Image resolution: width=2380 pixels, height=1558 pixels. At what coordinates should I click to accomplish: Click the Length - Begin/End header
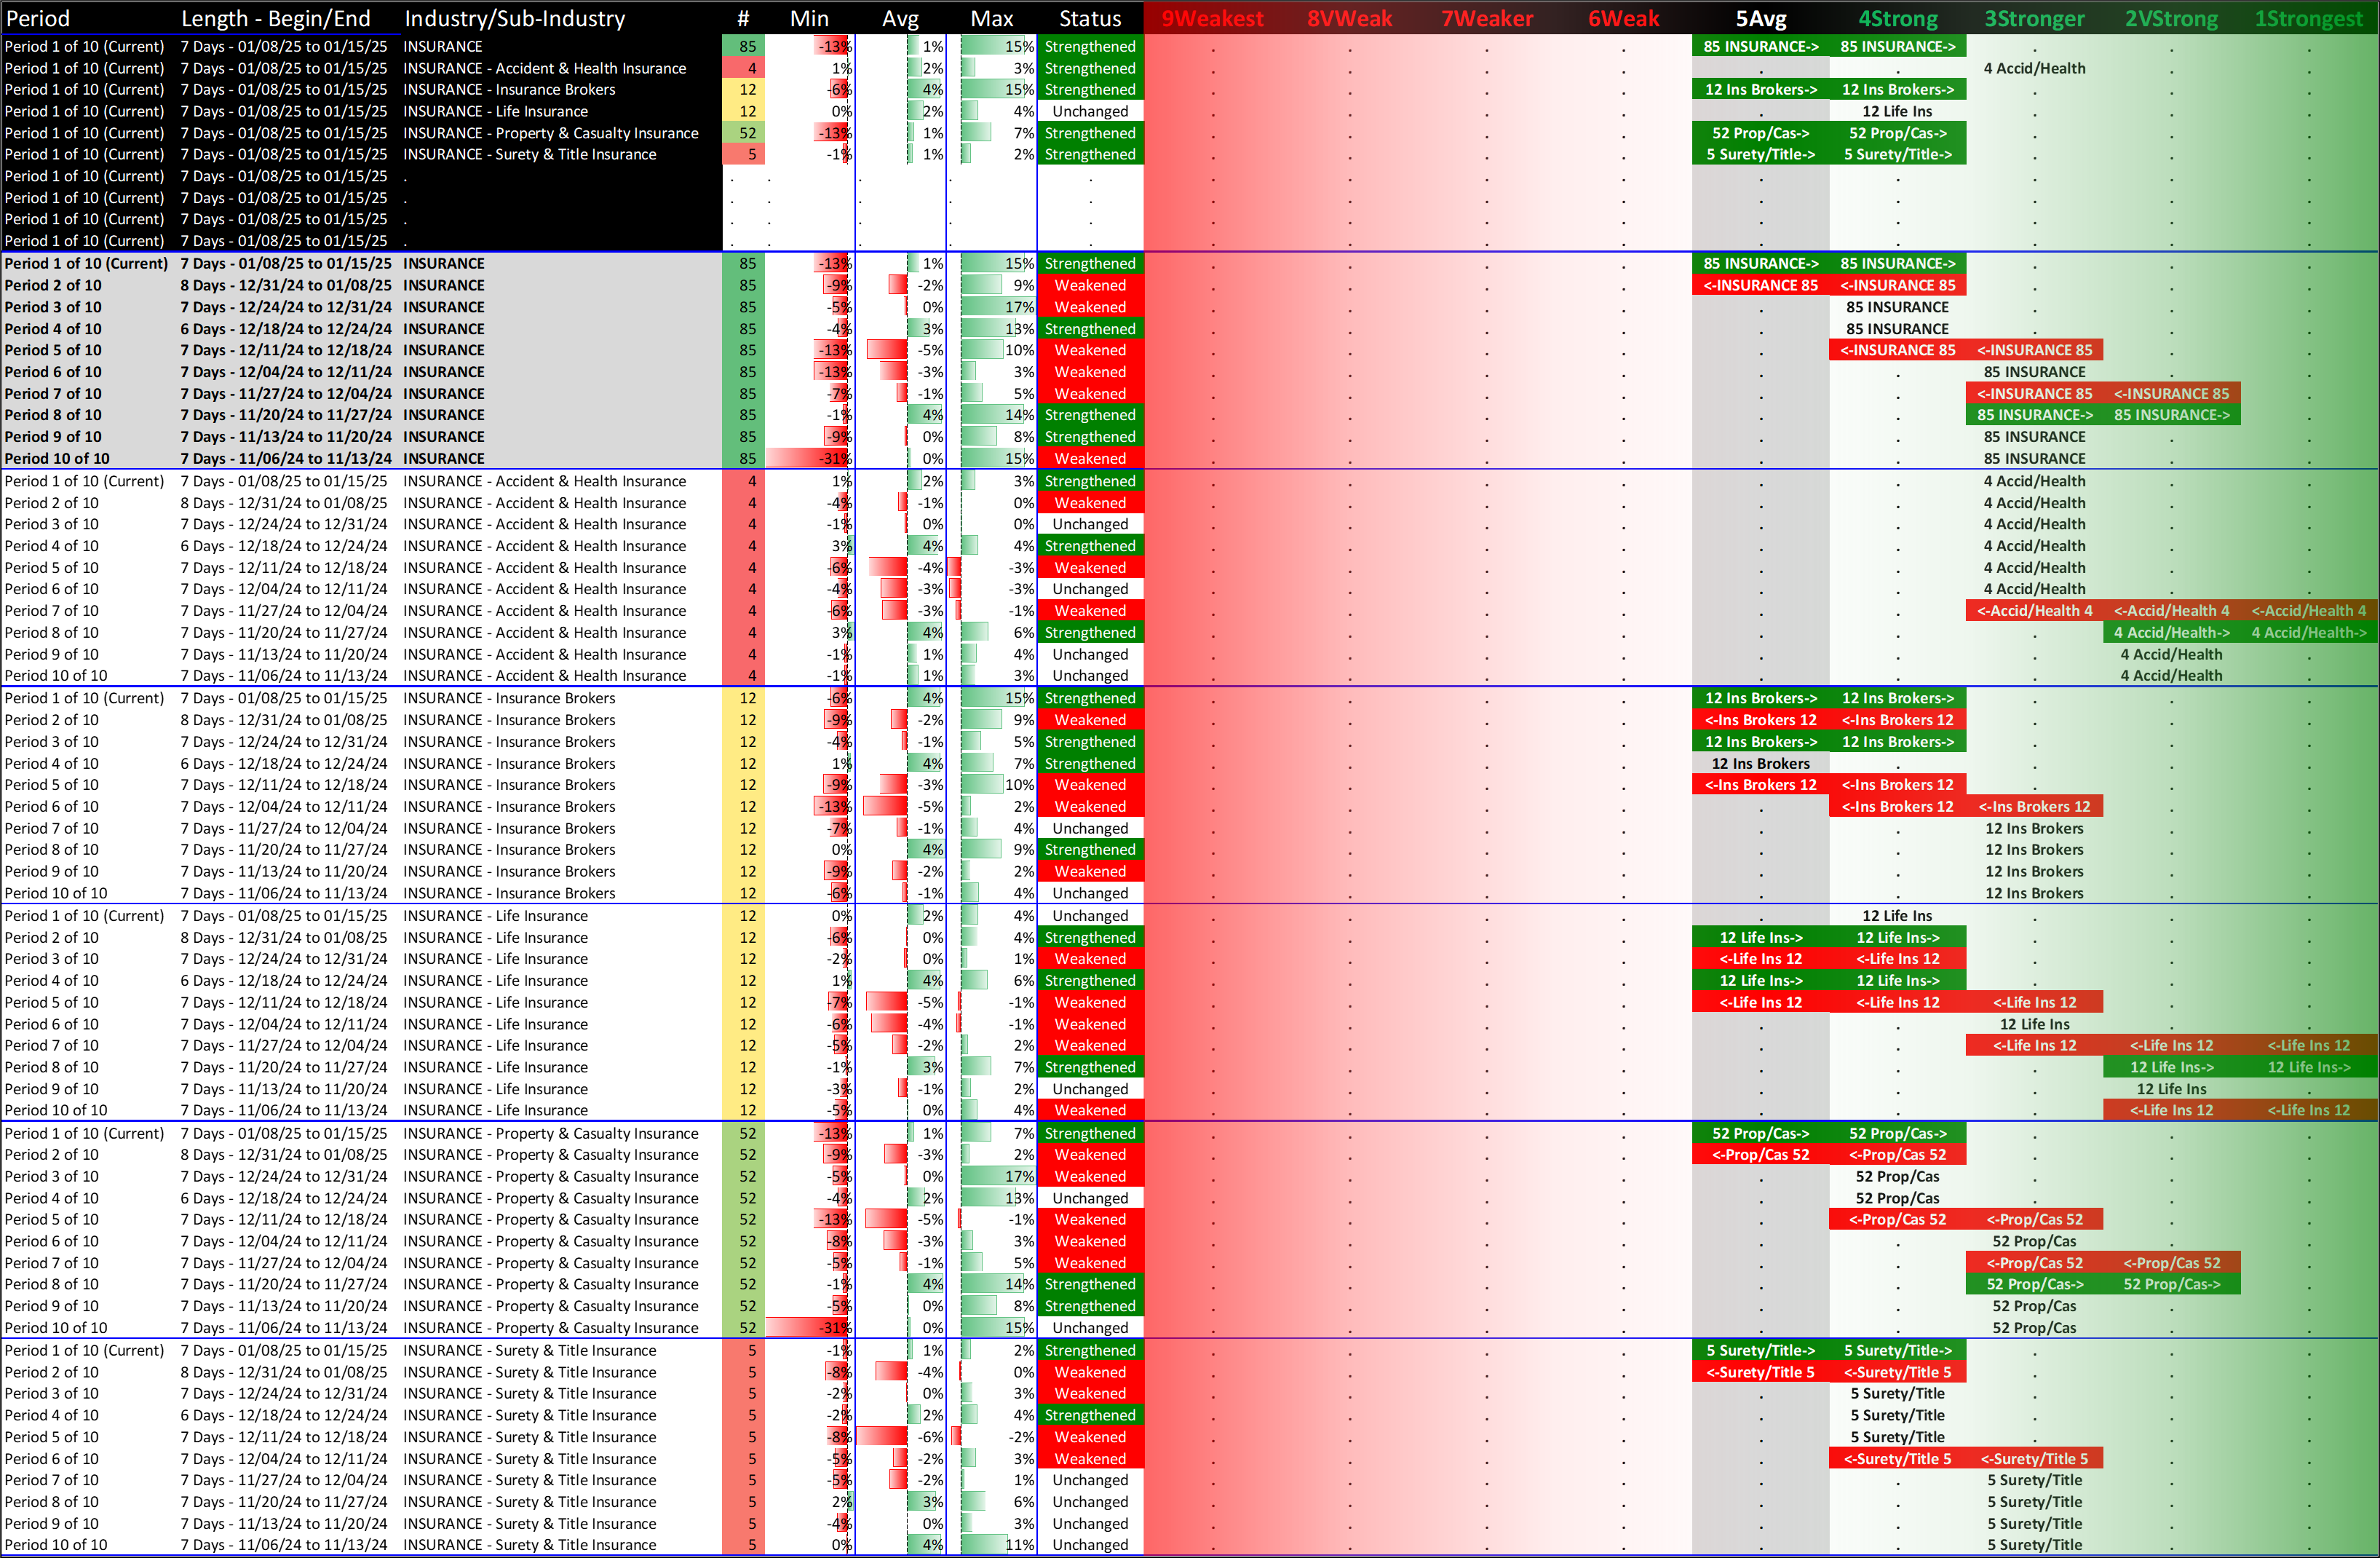pyautogui.click(x=275, y=18)
